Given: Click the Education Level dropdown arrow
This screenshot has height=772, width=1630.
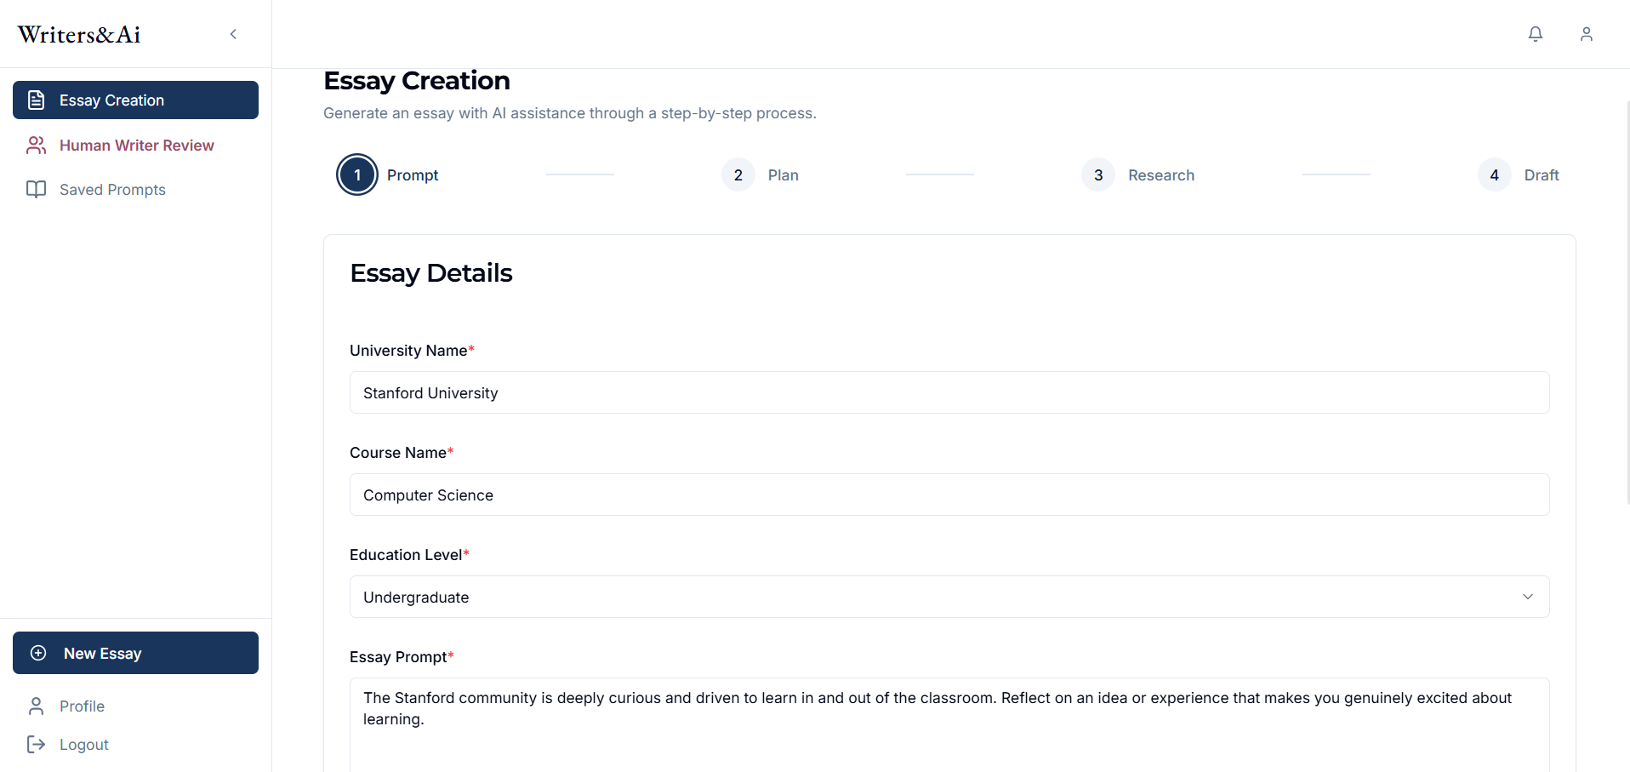Looking at the screenshot, I should (1527, 597).
